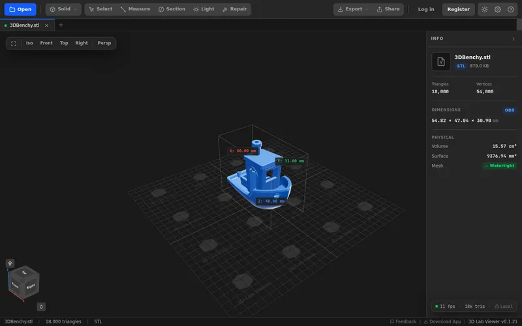Click 3D Lab Viewer v0.1.21 version text

pos(493,321)
